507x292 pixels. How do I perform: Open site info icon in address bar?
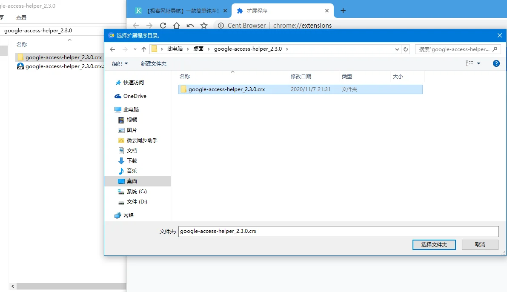click(221, 25)
